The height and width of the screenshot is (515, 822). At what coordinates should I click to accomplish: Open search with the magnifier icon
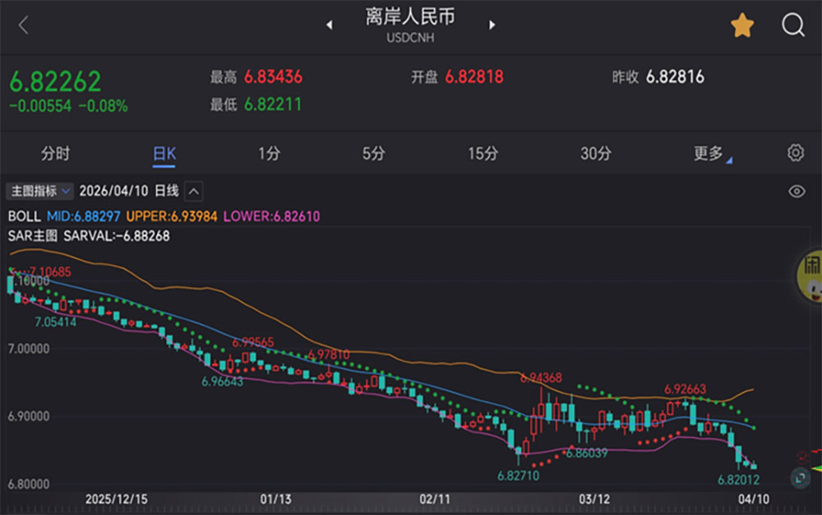pyautogui.click(x=792, y=26)
